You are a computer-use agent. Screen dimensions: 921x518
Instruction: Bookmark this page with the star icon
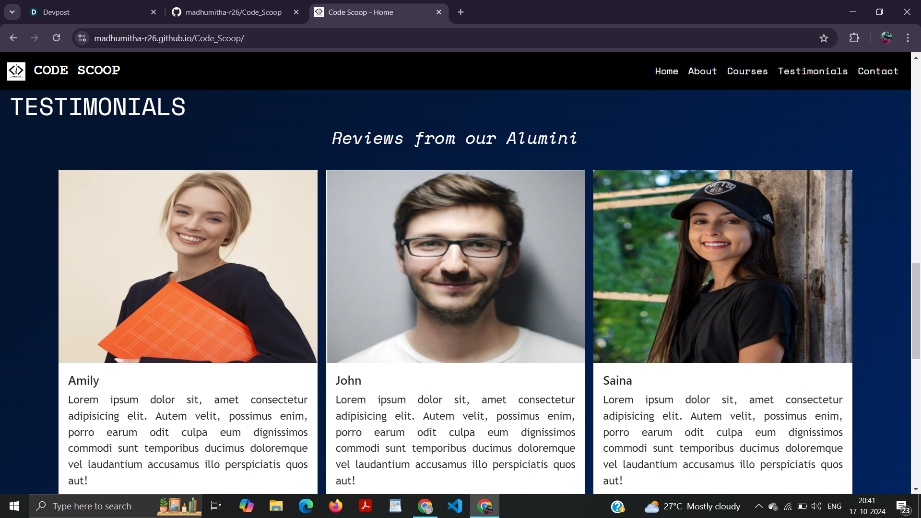click(x=824, y=38)
